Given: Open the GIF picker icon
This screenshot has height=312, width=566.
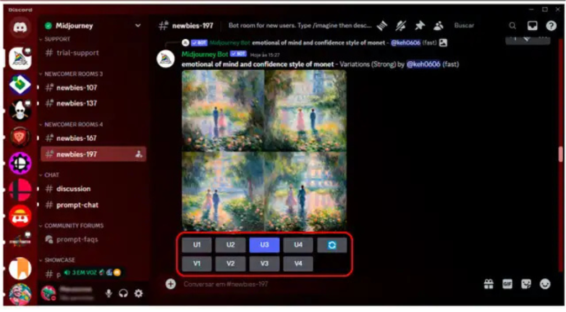Looking at the screenshot, I should (507, 284).
